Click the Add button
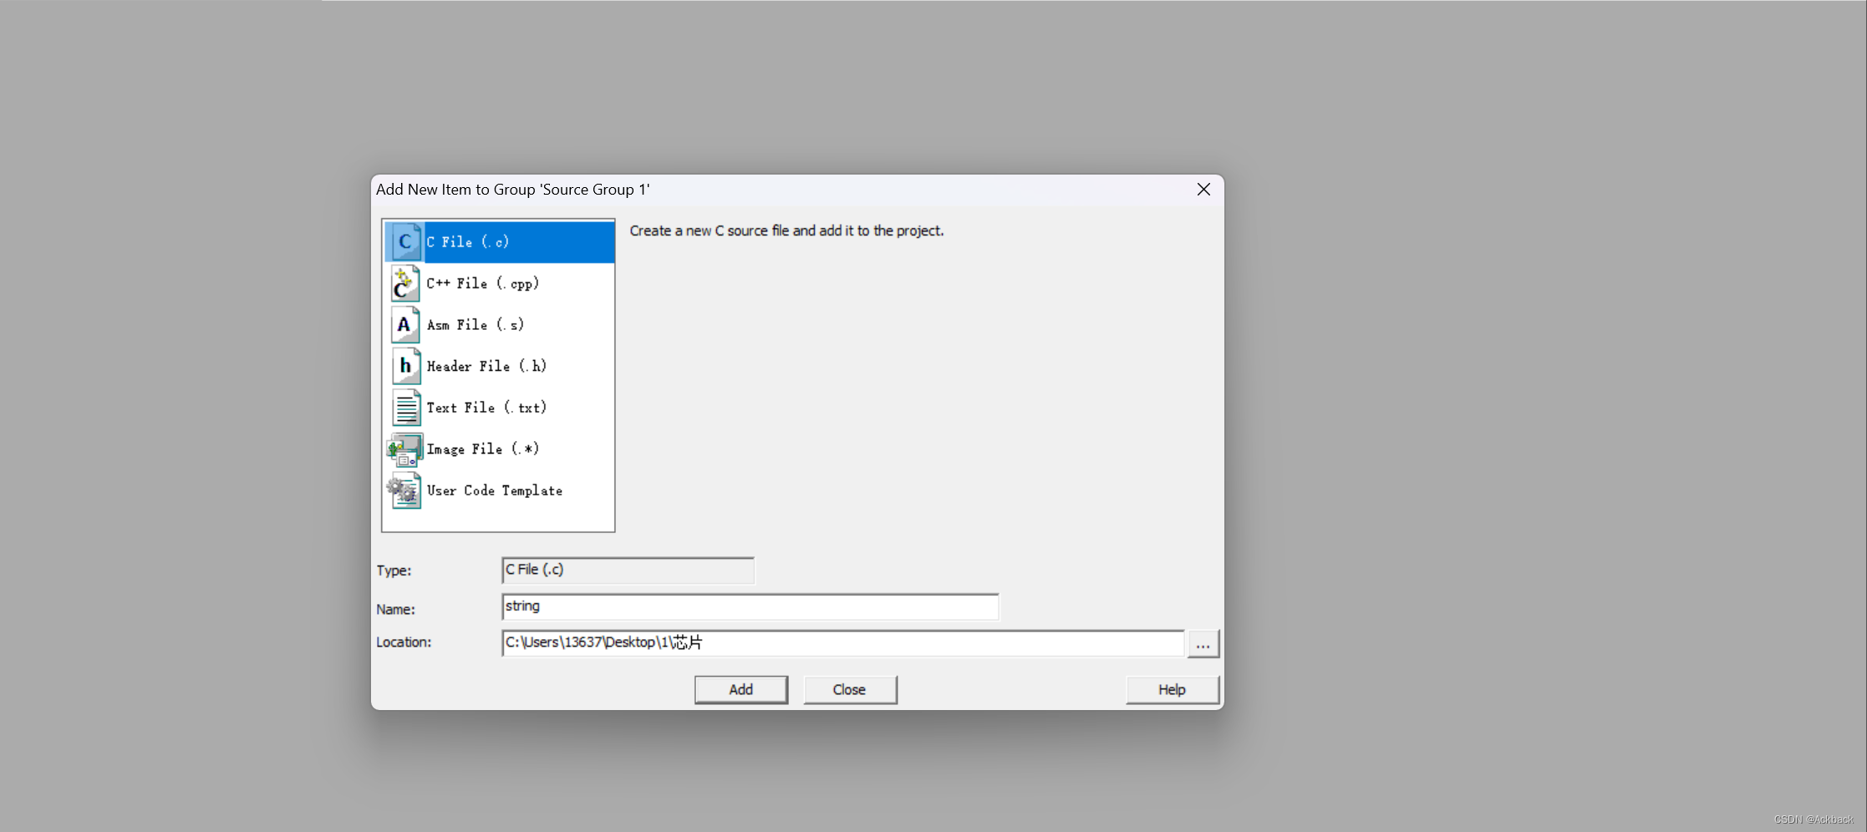1867x832 pixels. pyautogui.click(x=741, y=690)
